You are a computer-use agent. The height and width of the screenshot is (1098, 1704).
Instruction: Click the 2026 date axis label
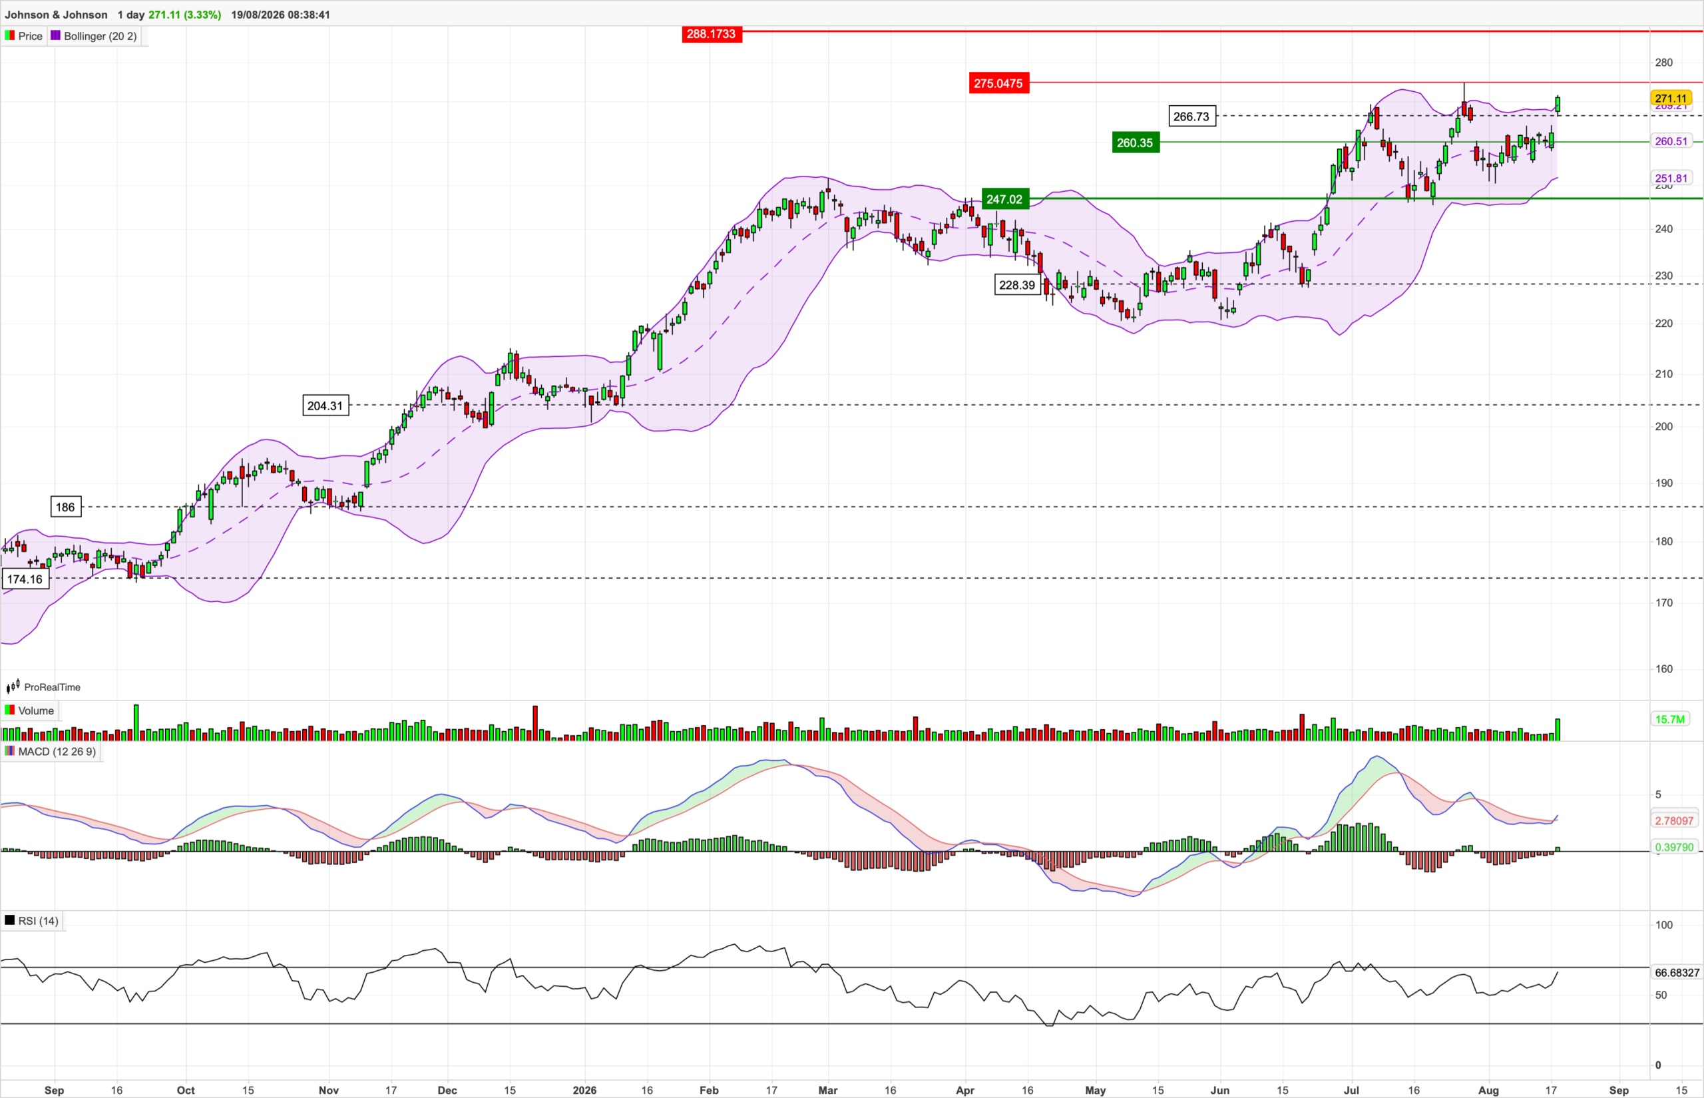[585, 1090]
